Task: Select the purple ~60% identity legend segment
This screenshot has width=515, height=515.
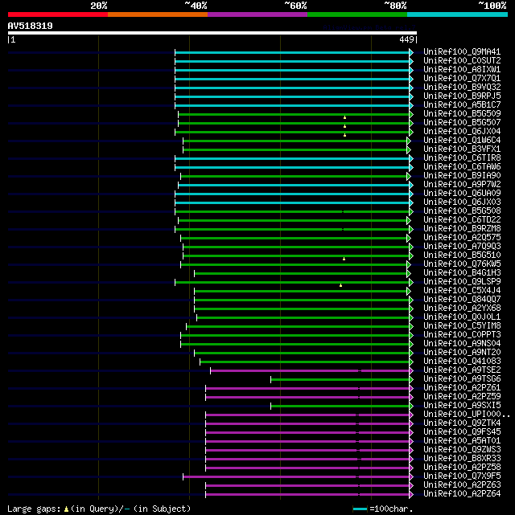Action: (x=257, y=14)
